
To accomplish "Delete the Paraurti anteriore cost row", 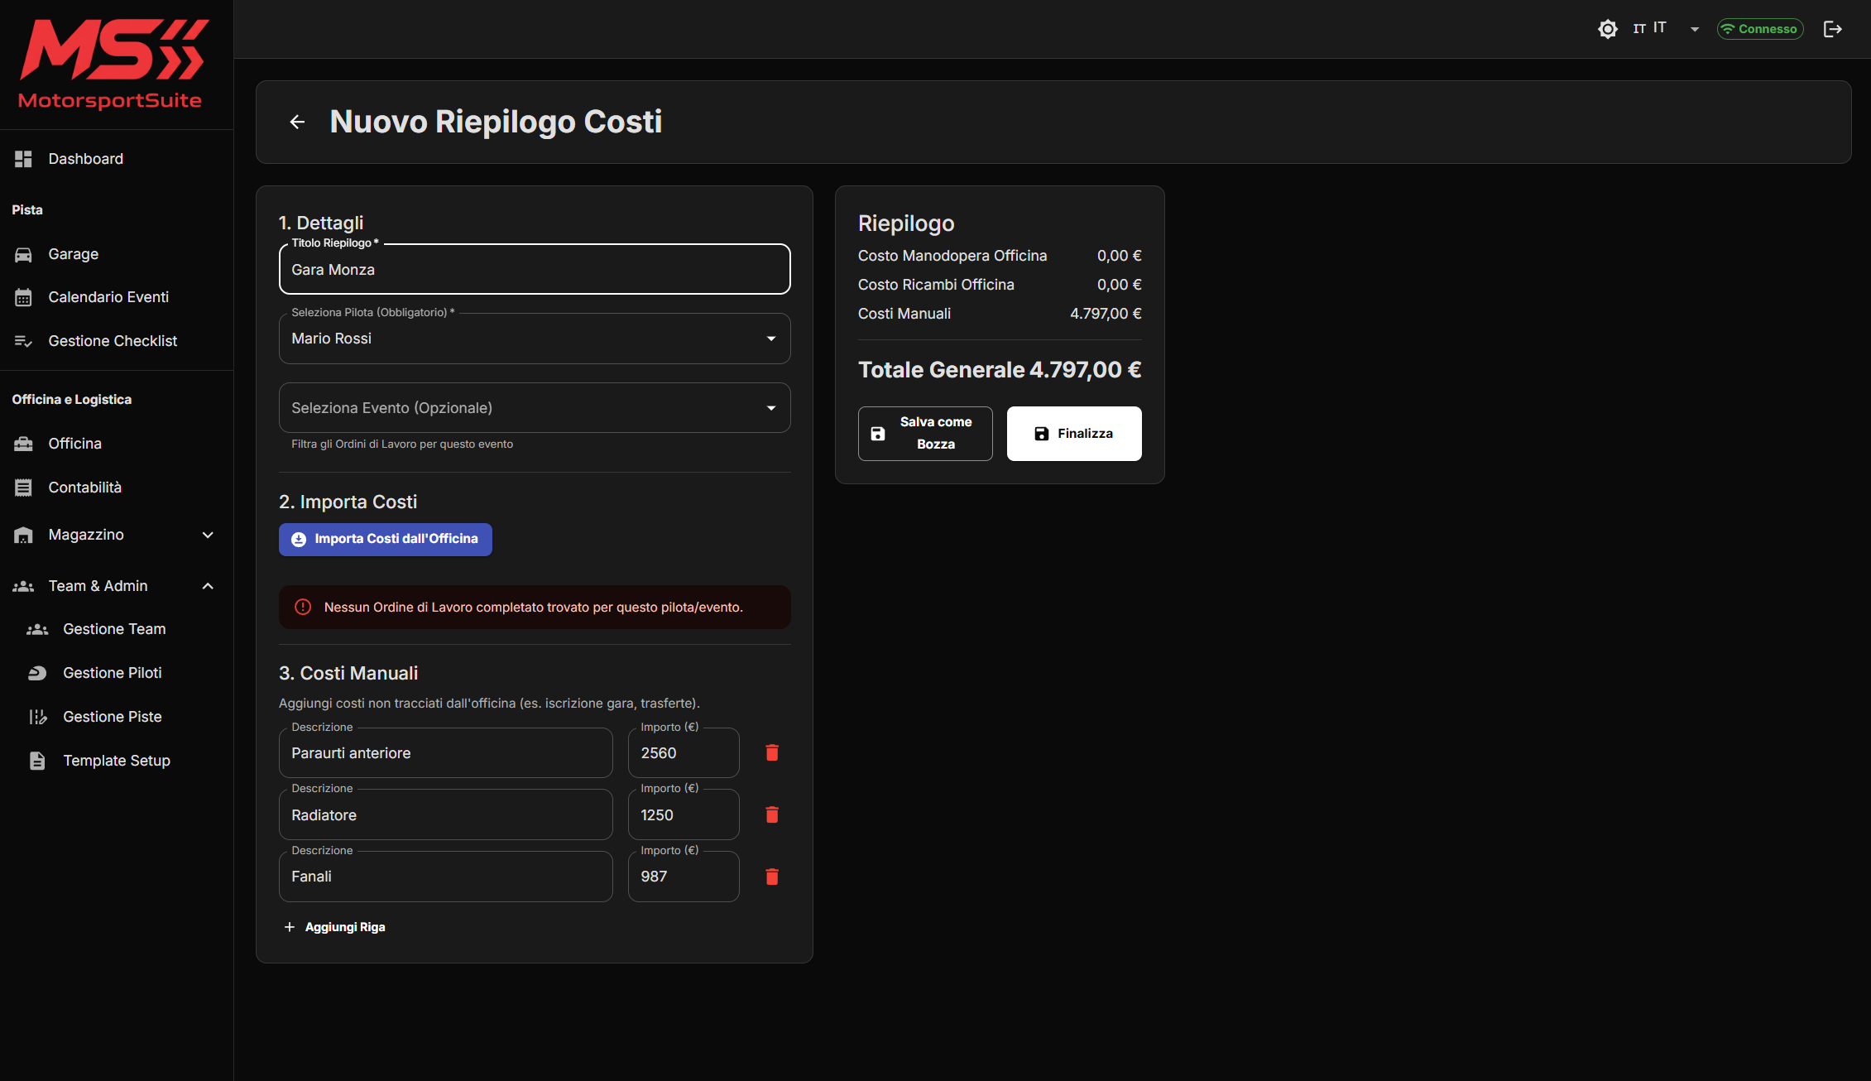I will coord(771,752).
